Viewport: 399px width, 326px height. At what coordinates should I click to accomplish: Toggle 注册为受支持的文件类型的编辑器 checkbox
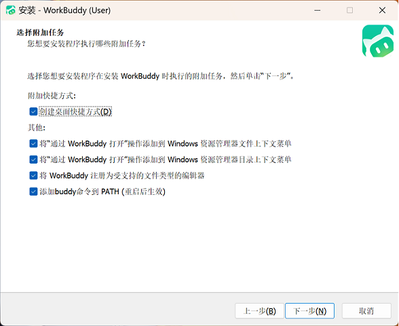[x=33, y=176]
